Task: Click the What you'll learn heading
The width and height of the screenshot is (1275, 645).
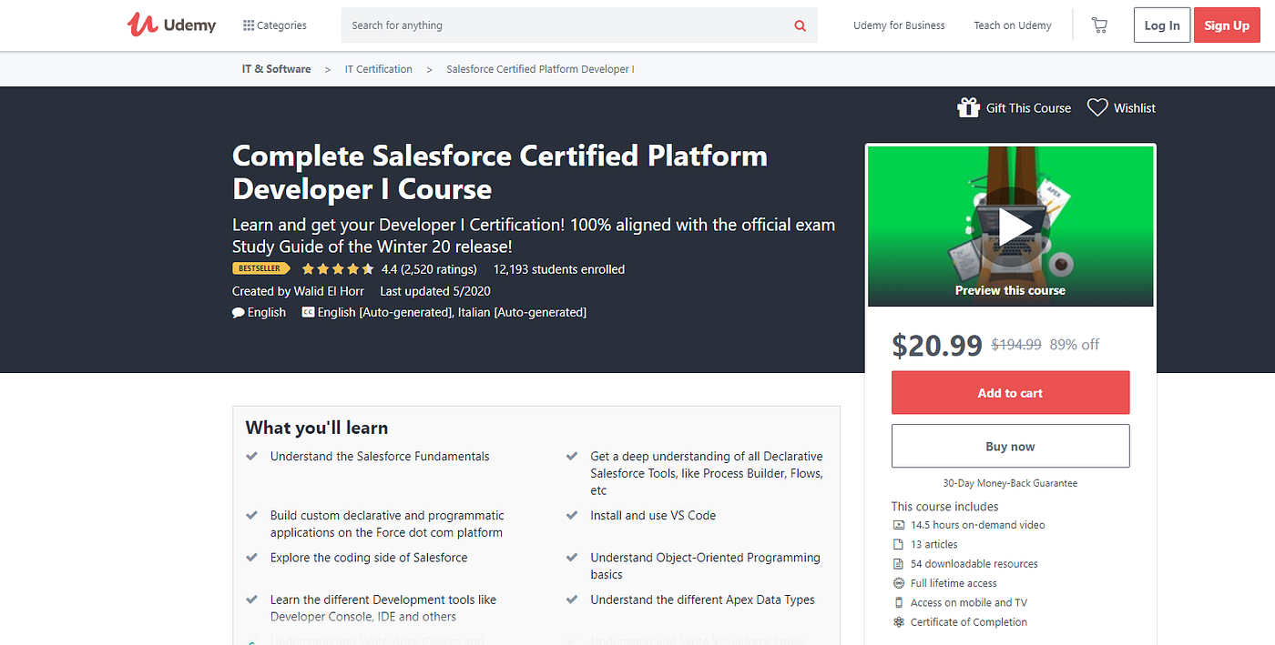Action: point(317,428)
